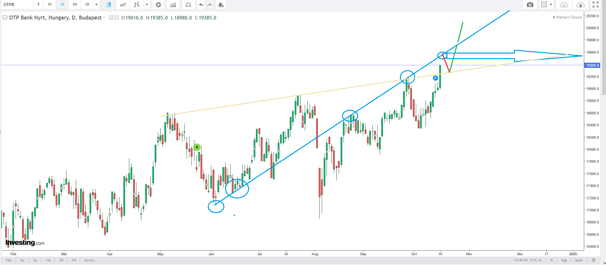Click the 19385.0 current price label
The image size is (606, 265).
point(593,65)
